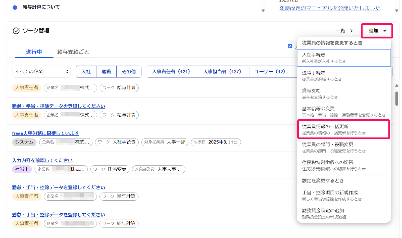The image size is (402, 238).
Task: Switch to the 進行中 tab
Action: click(34, 52)
